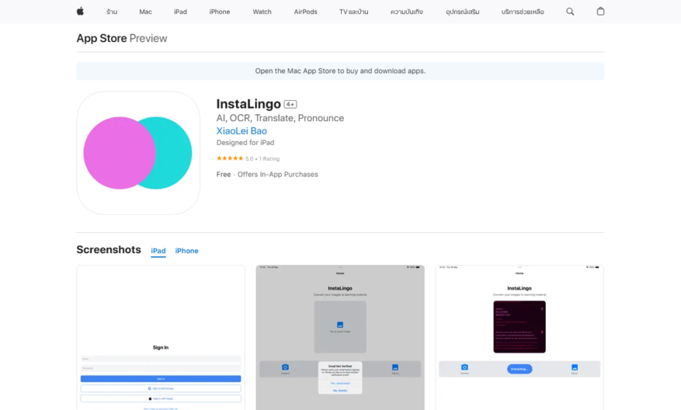681x410 pixels.
Task: Open the Email Not Verified screenshot thumbnail
Action: [x=340, y=338]
